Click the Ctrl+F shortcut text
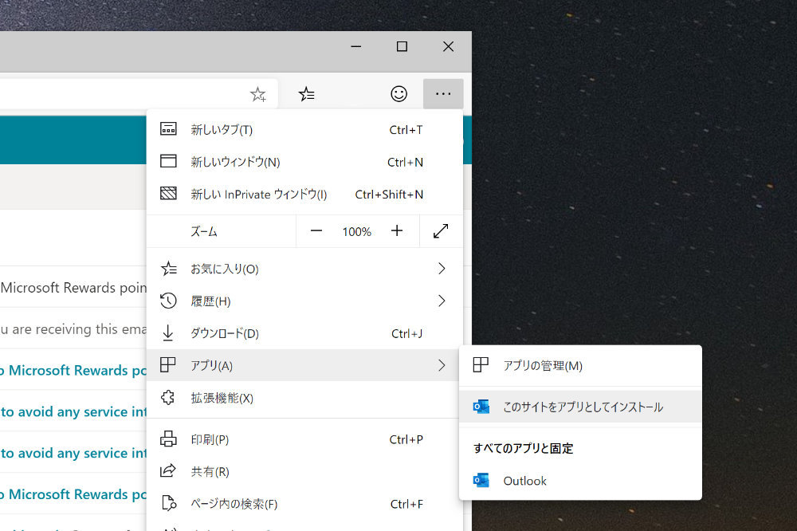Screen dimensions: 797x531 [x=406, y=504]
